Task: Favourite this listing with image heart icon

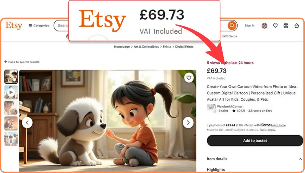Action: 189,78
